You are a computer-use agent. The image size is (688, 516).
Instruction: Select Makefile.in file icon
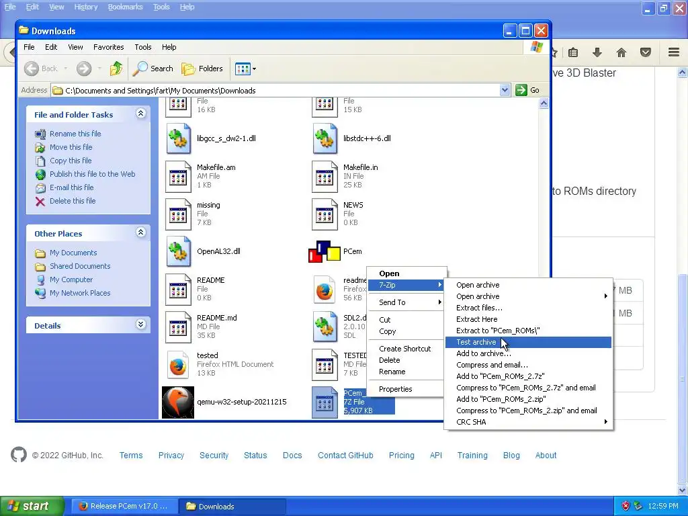(x=325, y=177)
